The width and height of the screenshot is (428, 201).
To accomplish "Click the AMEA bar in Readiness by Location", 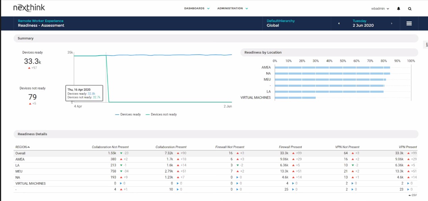I will 332,67.
